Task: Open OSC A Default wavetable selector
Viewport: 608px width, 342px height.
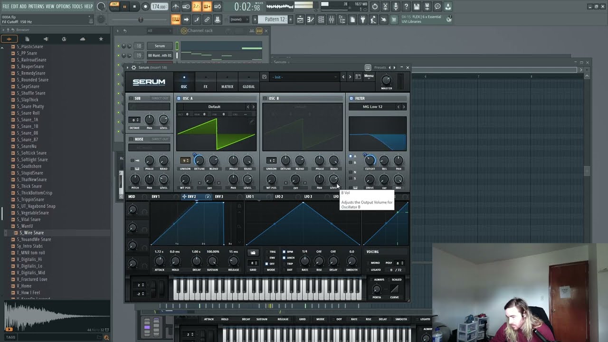Action: (214, 107)
